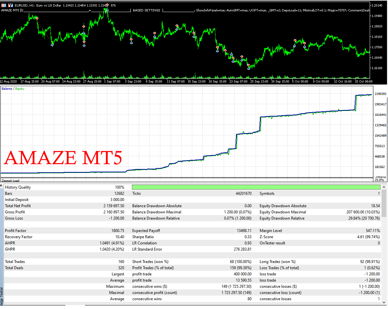
Task: Open the One Click Trading panel icon
Action: [4, 5]
